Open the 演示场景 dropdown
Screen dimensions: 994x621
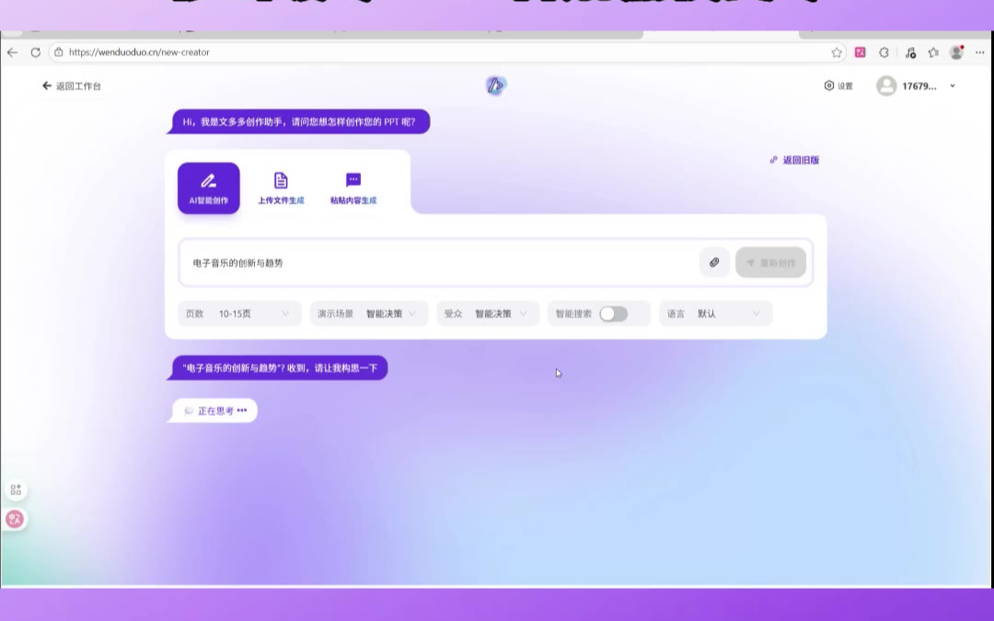click(368, 314)
